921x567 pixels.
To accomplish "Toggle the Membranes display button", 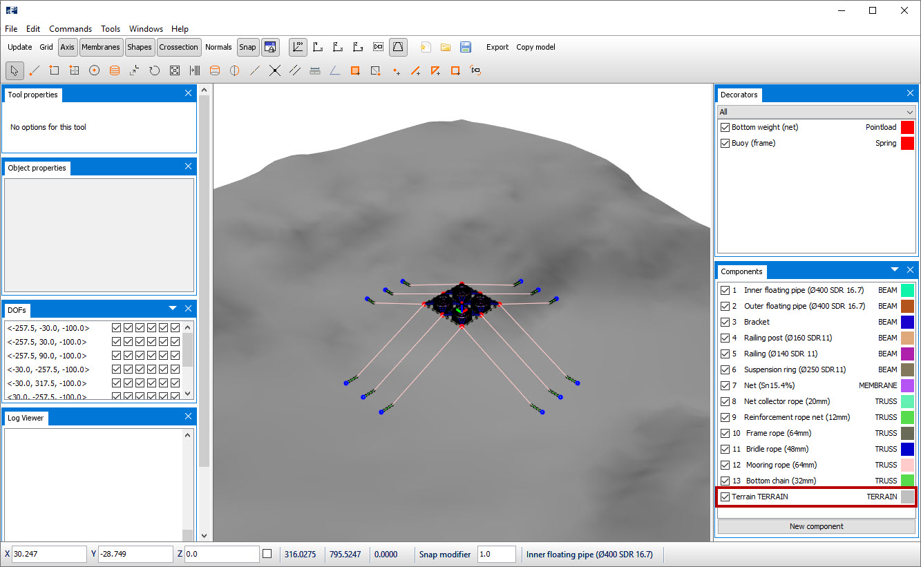I will [x=101, y=47].
